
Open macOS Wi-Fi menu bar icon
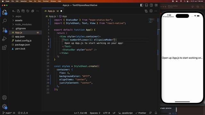(x=181, y=1)
